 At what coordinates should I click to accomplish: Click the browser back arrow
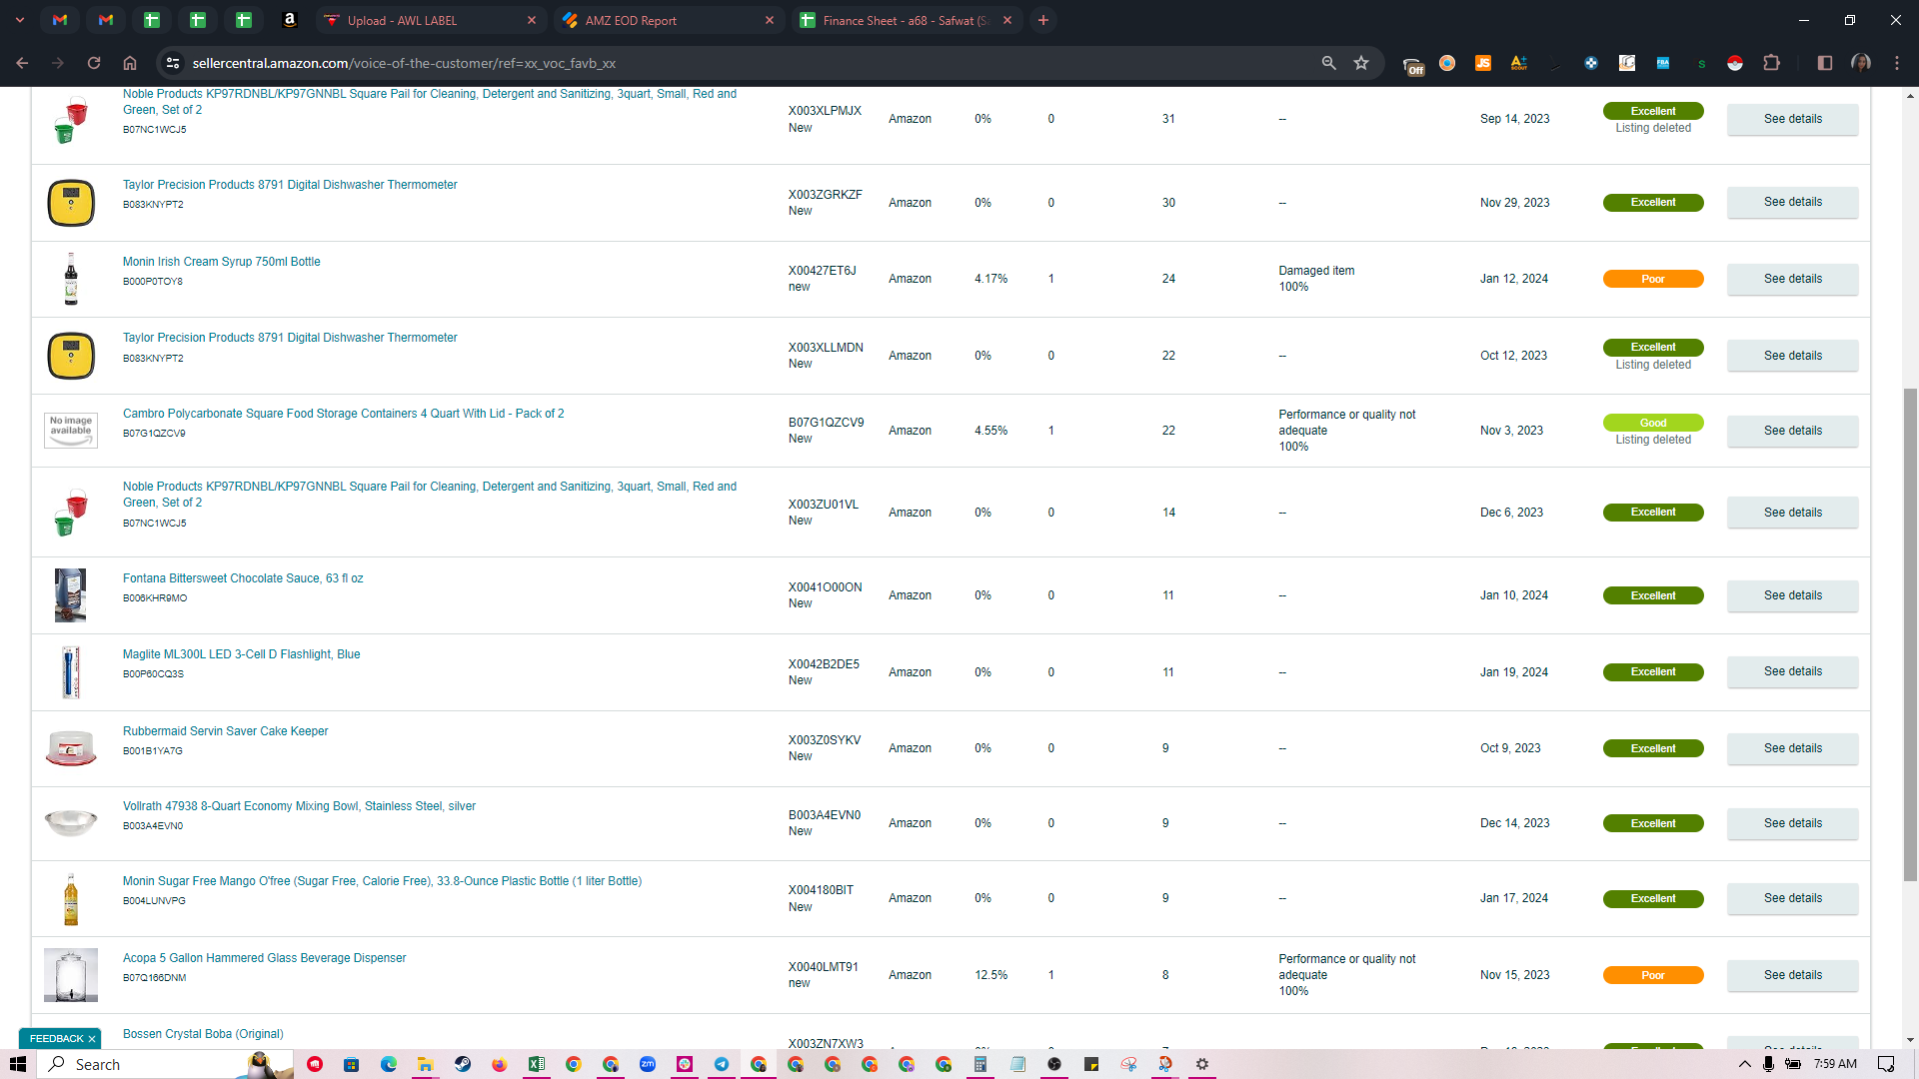[x=22, y=63]
